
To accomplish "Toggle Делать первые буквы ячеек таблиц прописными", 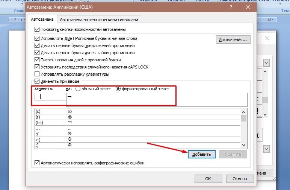I will pos(37,53).
